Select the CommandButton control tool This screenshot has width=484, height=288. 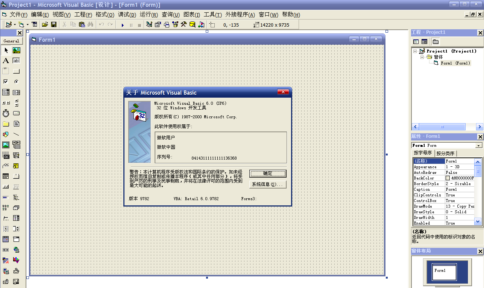[17, 71]
